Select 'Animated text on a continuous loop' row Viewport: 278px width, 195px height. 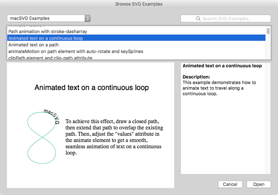coord(46,38)
